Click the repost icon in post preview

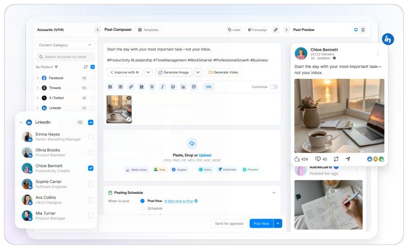[336, 159]
